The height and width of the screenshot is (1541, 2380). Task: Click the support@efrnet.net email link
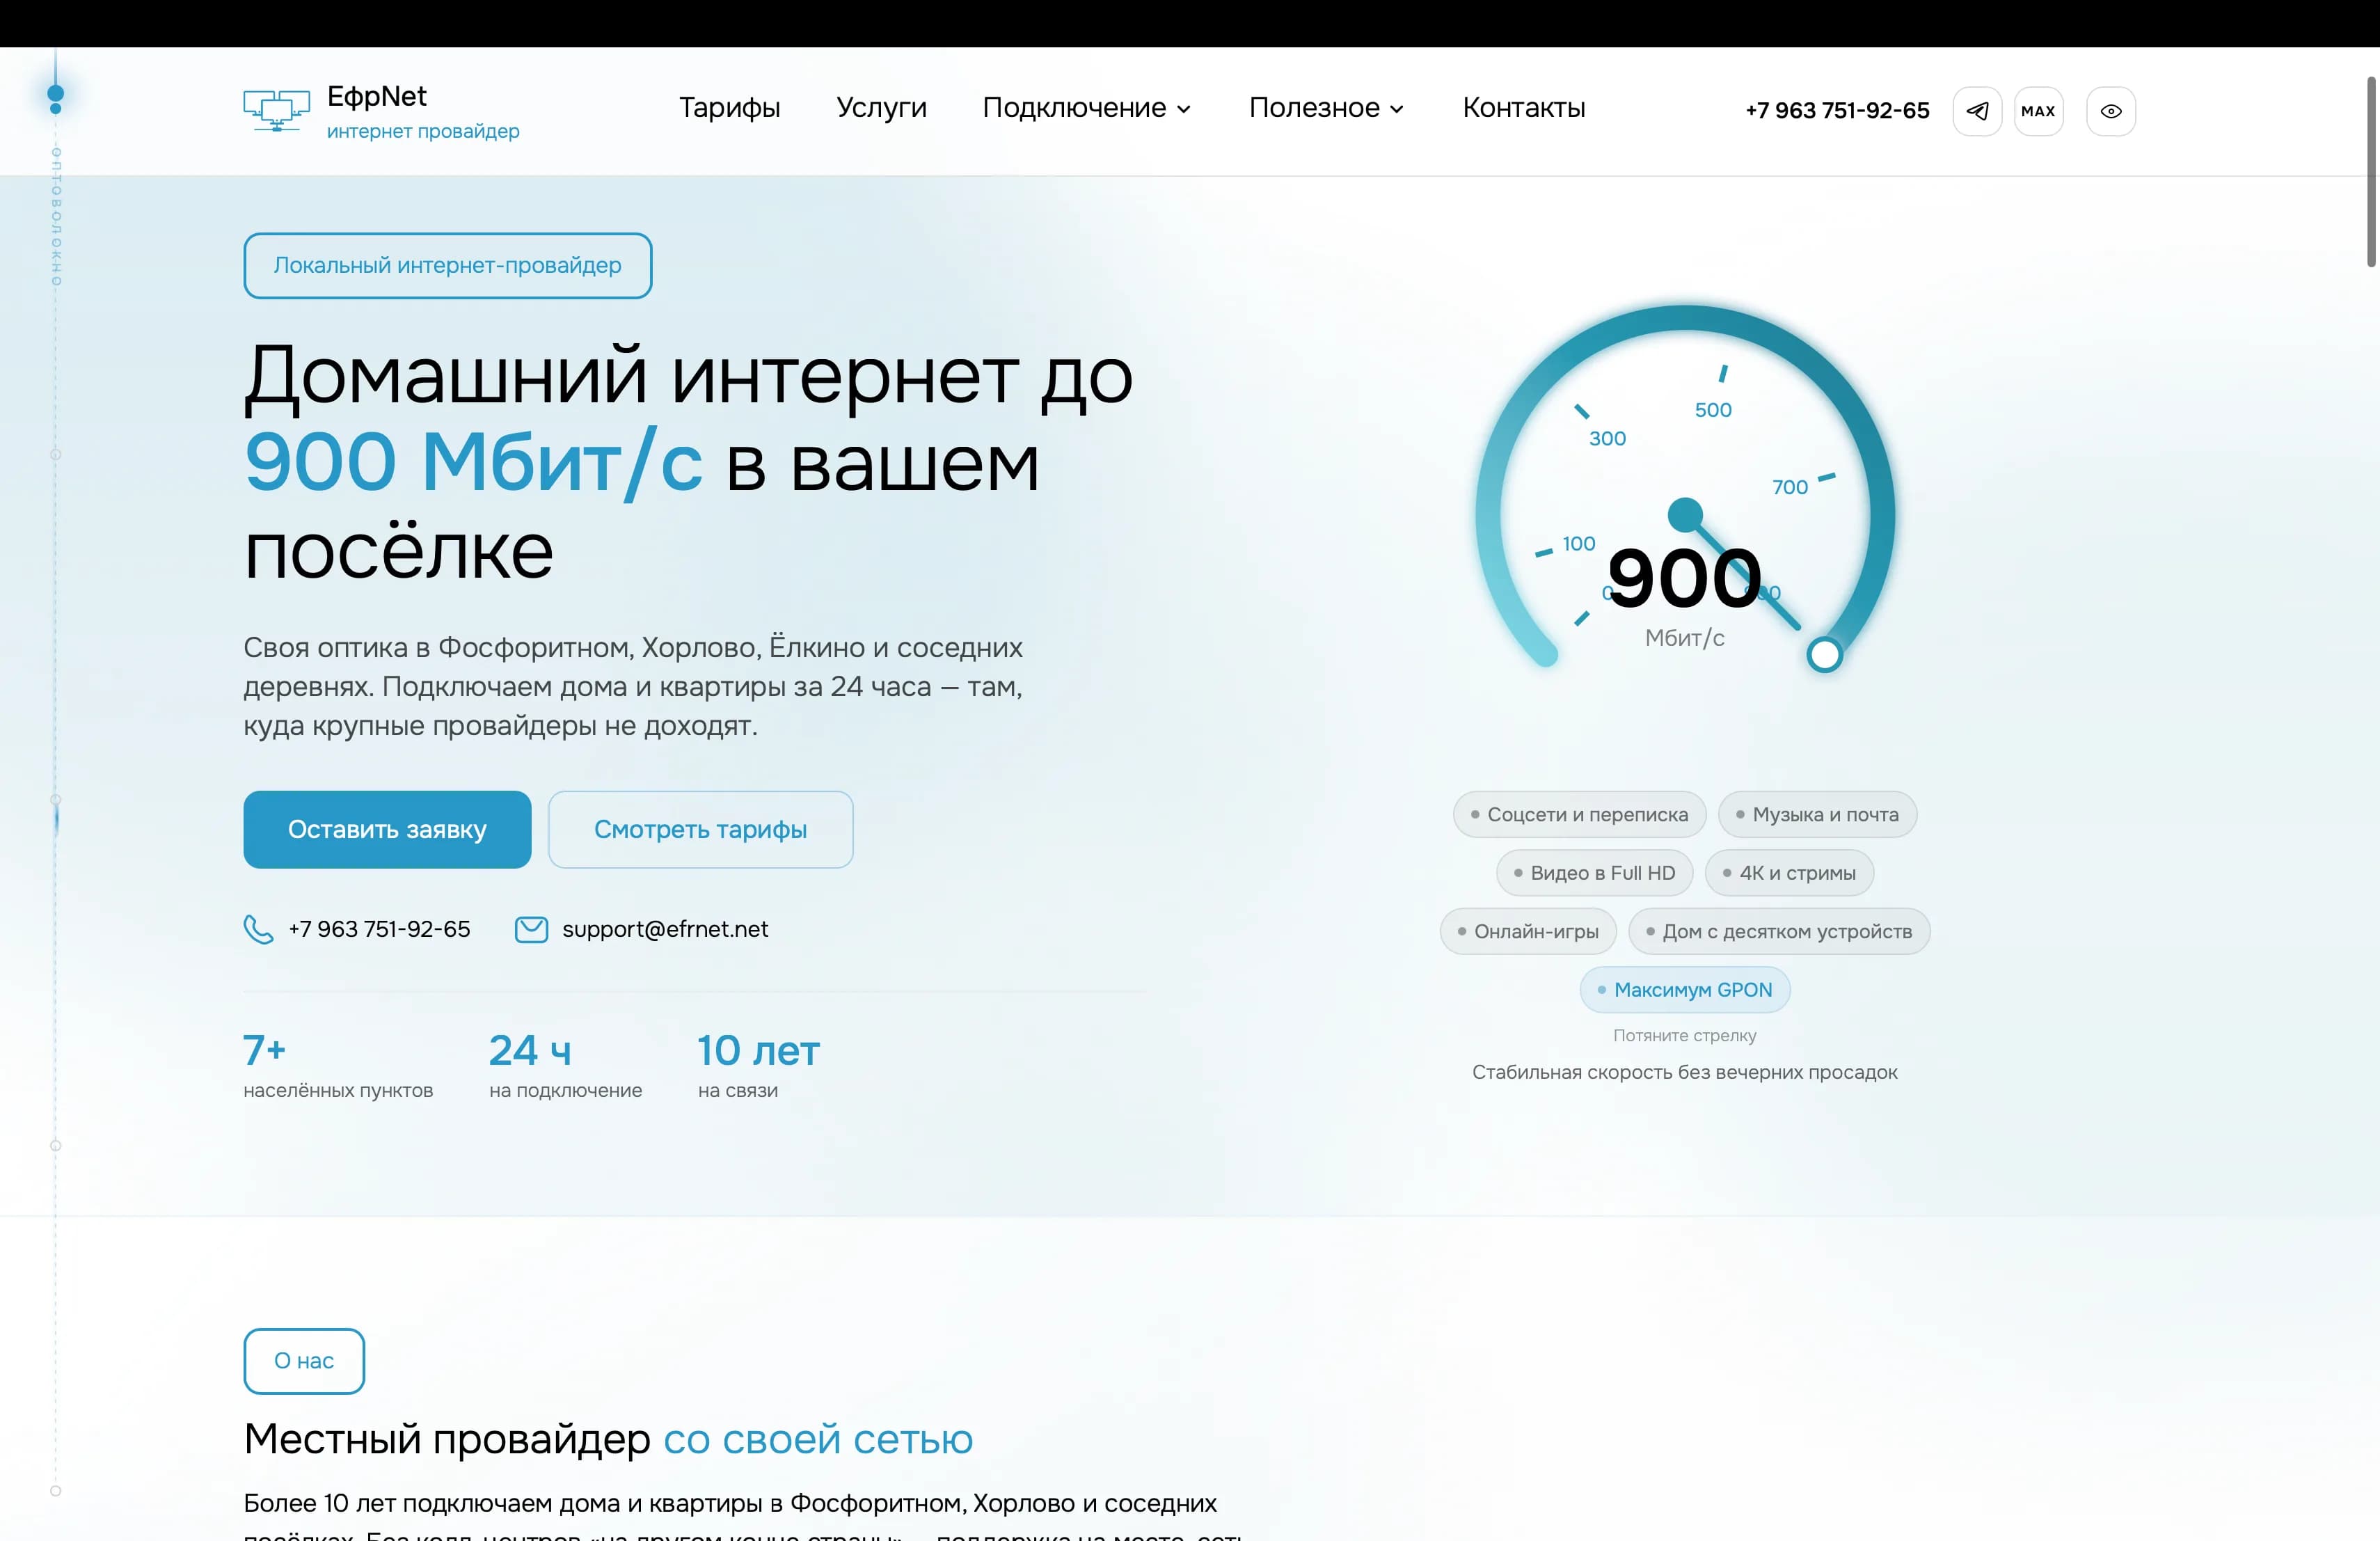pos(665,929)
